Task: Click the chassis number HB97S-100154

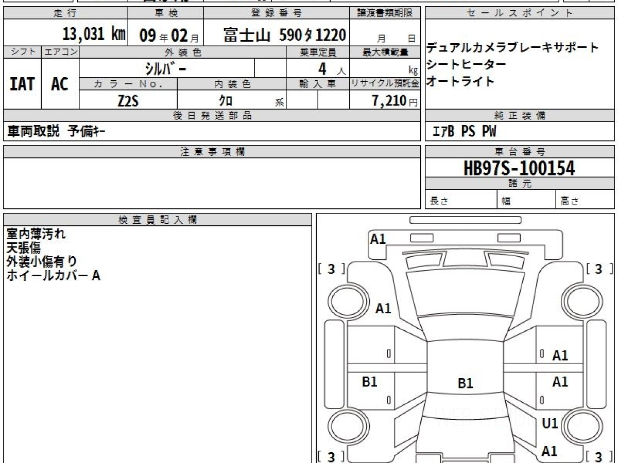Action: 519,168
